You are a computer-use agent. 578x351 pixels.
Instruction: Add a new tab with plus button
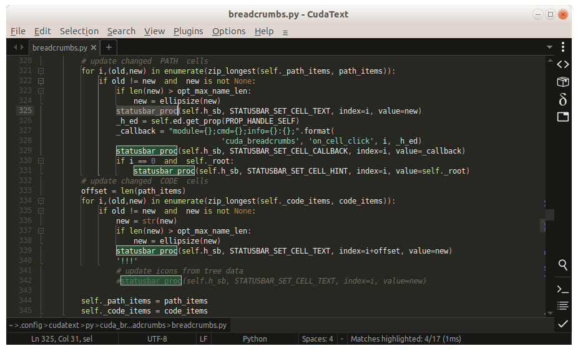(x=109, y=47)
